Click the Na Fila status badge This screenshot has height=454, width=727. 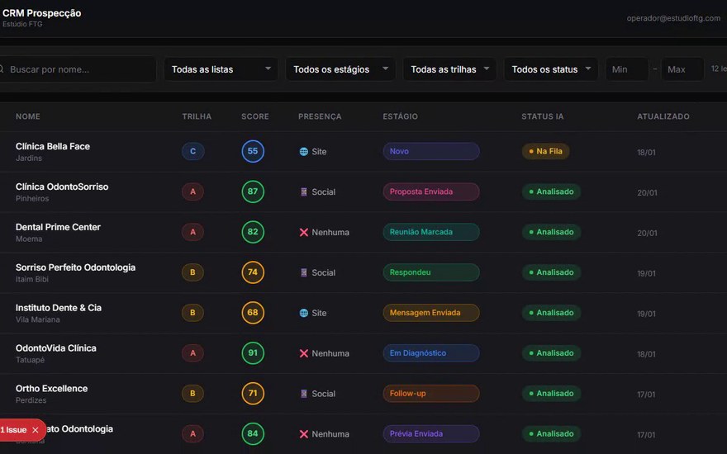point(546,152)
